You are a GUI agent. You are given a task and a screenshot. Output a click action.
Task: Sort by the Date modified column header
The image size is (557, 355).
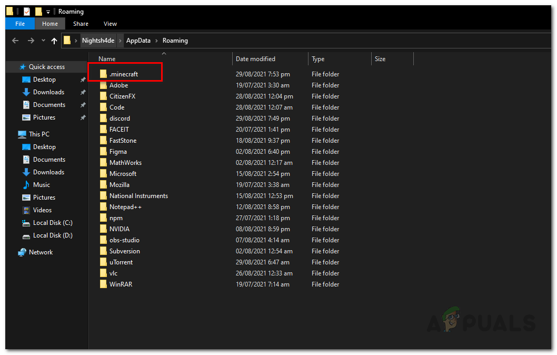(x=255, y=59)
